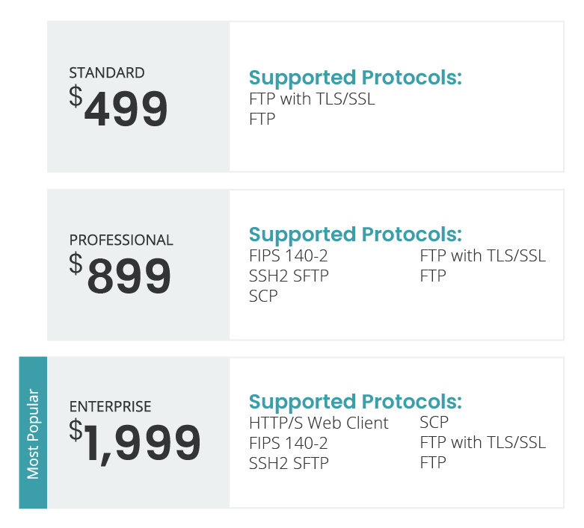Click SSH2 SFTP in the Enterprise plan
584x528 pixels.
point(289,463)
